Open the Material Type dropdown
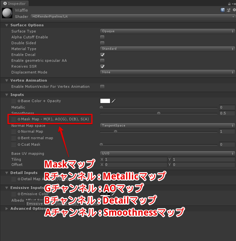 coord(168,49)
